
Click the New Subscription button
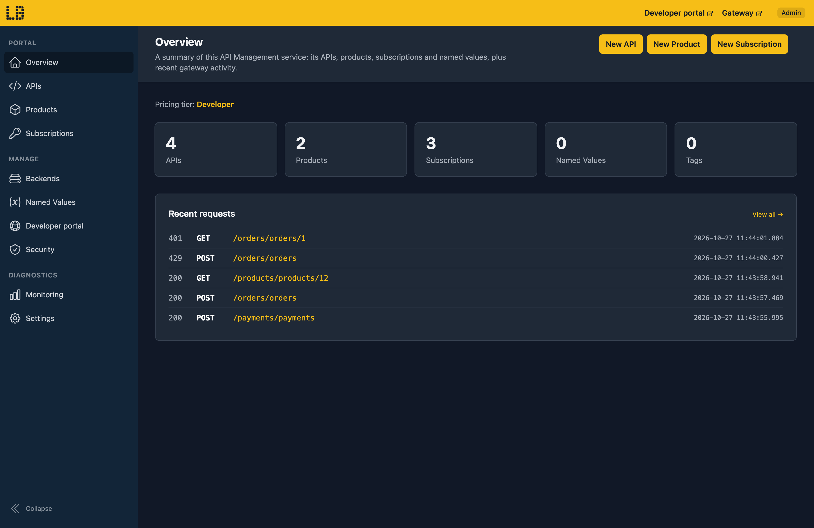pos(749,44)
